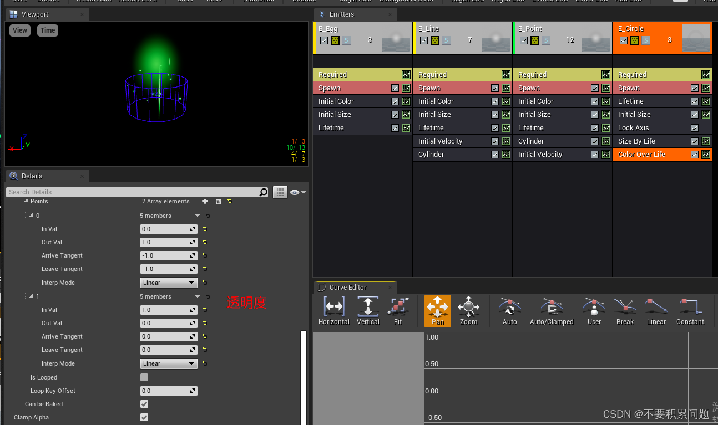Viewport: 718px width, 425px height.
Task: Open curve graph for E_Line Cylinder module
Action: (x=506, y=155)
